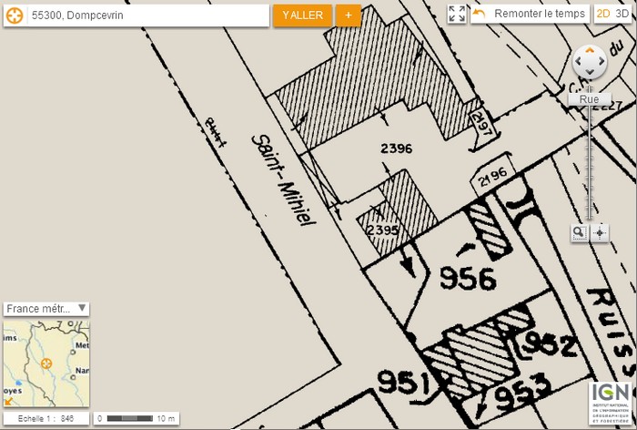
Task: Click the pan up arrow on navigation pad
Action: tap(590, 52)
